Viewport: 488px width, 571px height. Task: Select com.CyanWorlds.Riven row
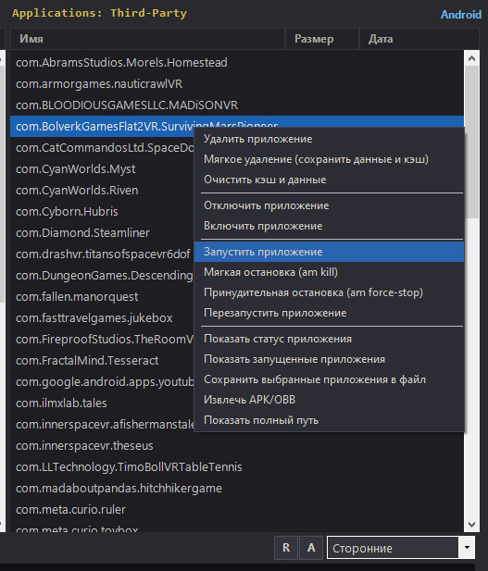pyautogui.click(x=103, y=191)
